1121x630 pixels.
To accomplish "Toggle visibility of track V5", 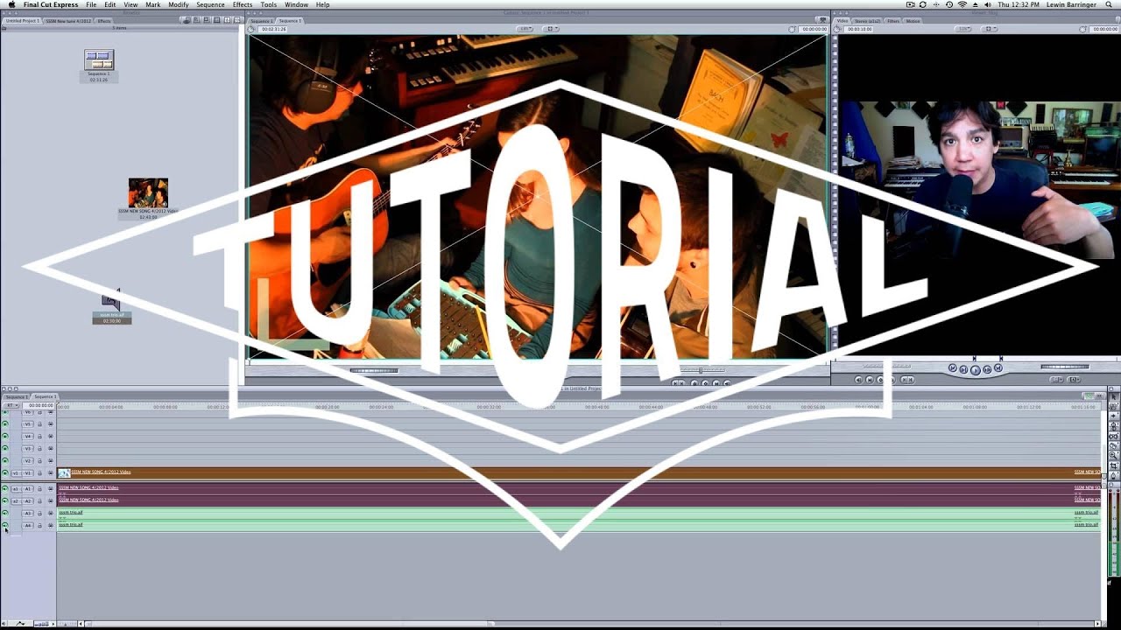I will coord(4,424).
